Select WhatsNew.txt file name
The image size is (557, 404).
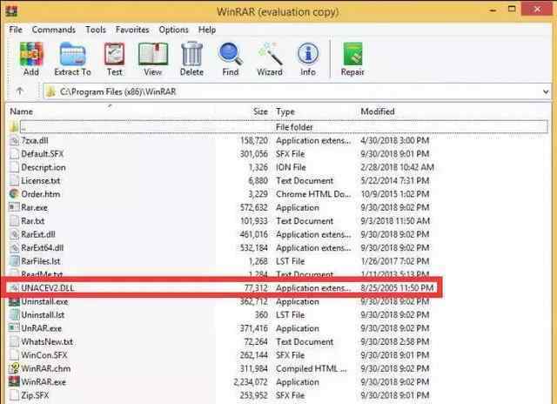(47, 342)
